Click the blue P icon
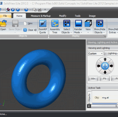Screen dimensions: 118x117 pyautogui.click(x=13, y=10)
